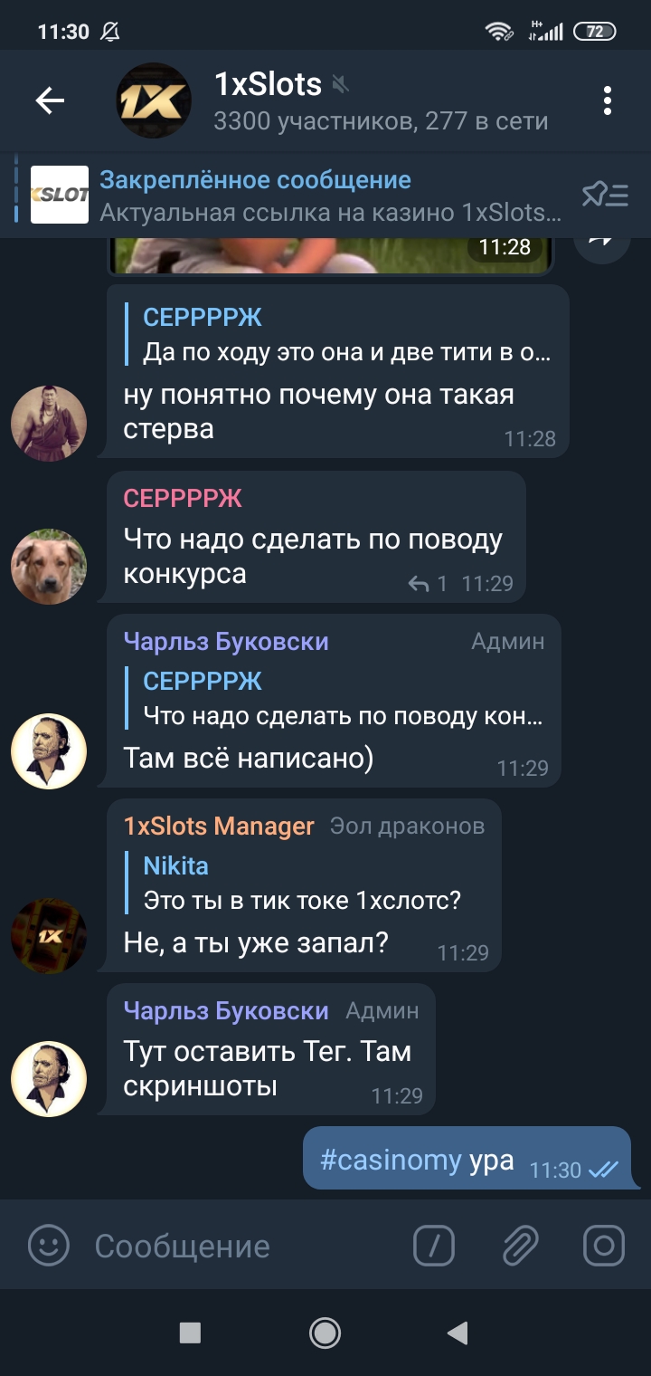Open the pinned messages list icon

point(605,194)
